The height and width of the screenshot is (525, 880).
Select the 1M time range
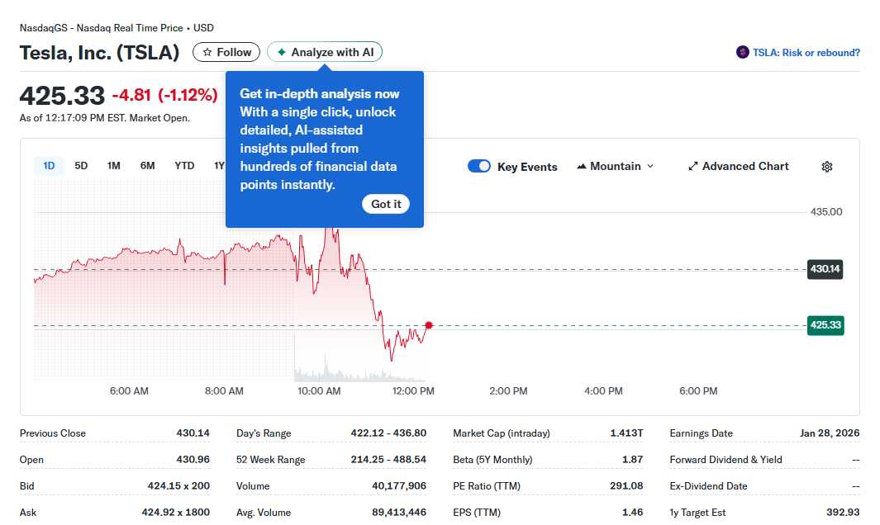[114, 165]
